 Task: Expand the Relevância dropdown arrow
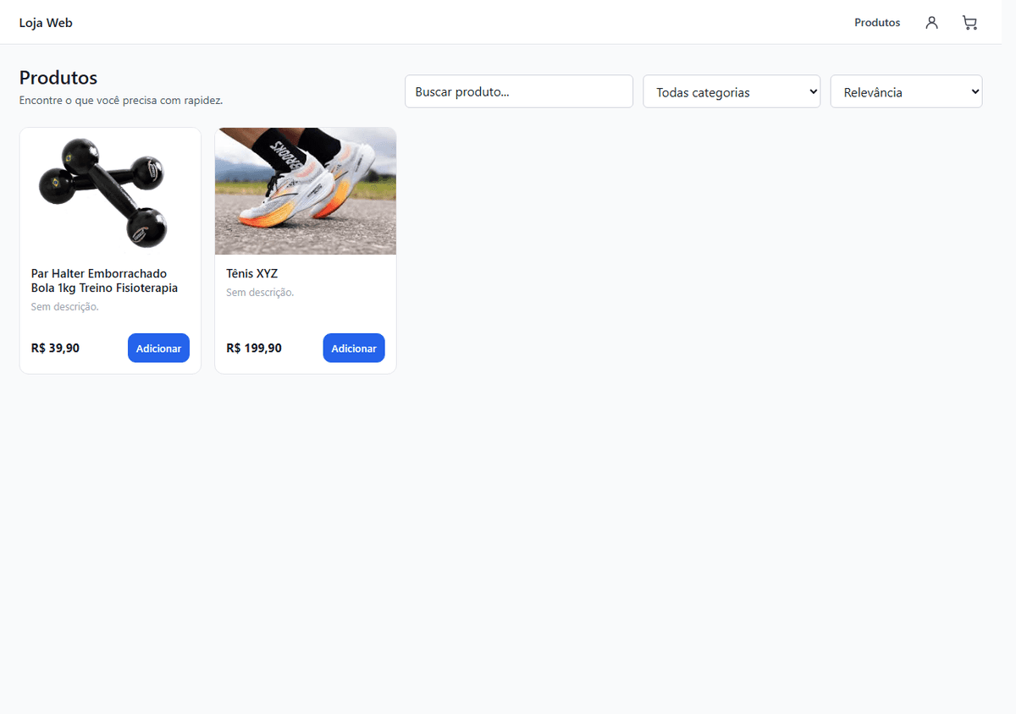pyautogui.click(x=975, y=91)
